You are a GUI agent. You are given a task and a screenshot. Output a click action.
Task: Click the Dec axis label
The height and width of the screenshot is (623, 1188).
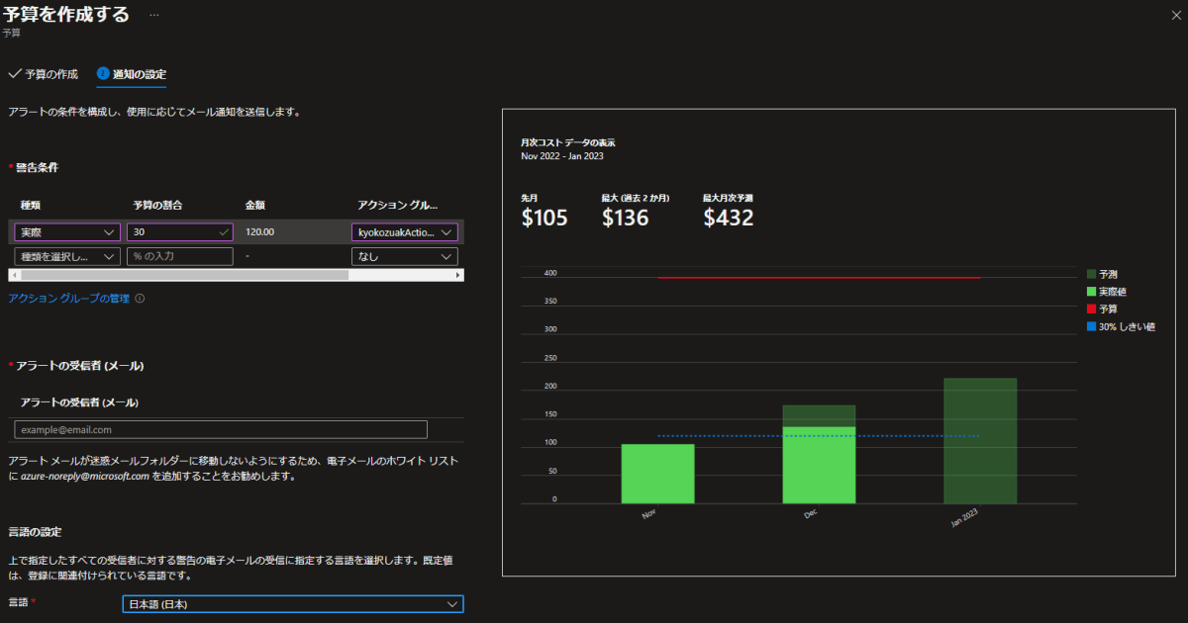pos(811,514)
